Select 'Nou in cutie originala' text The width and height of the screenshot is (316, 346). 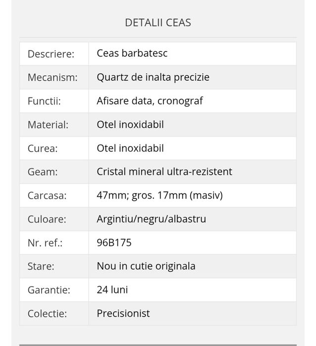[x=146, y=266]
